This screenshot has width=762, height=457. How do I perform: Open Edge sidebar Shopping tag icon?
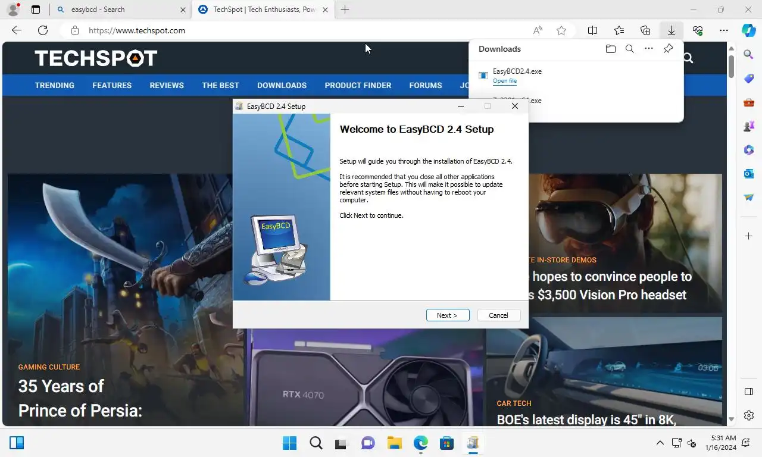(x=749, y=79)
